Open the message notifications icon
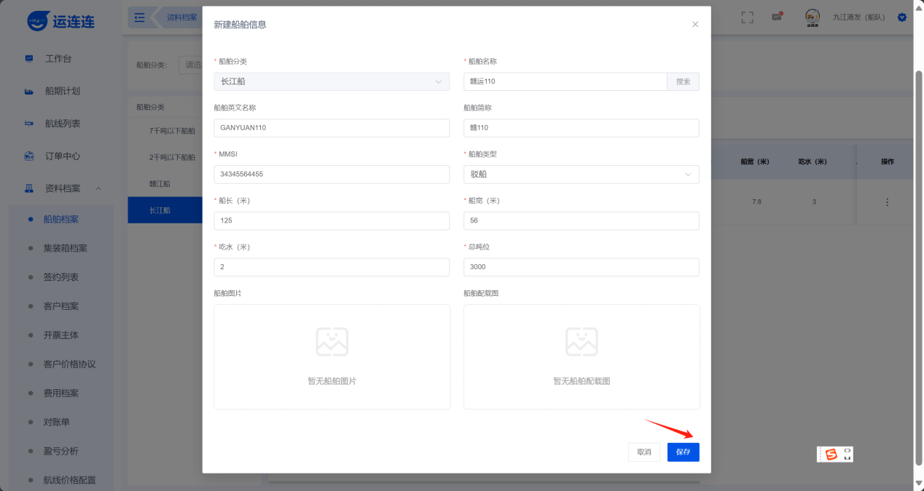 pyautogui.click(x=777, y=17)
